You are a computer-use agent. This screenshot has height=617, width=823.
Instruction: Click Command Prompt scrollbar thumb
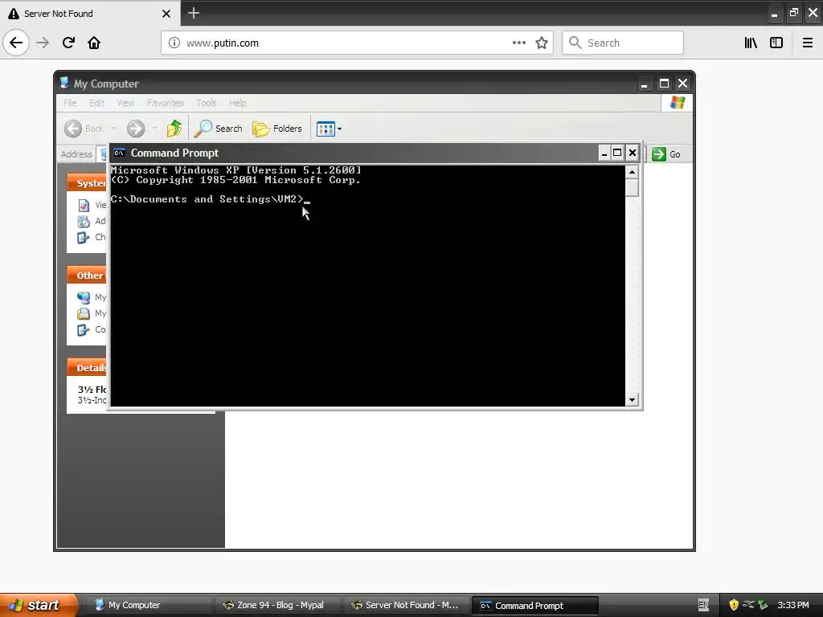point(632,187)
